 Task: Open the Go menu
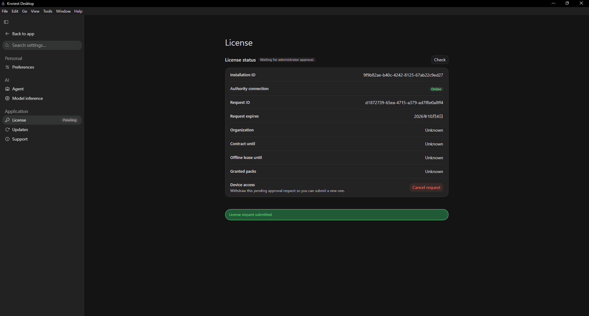click(25, 11)
